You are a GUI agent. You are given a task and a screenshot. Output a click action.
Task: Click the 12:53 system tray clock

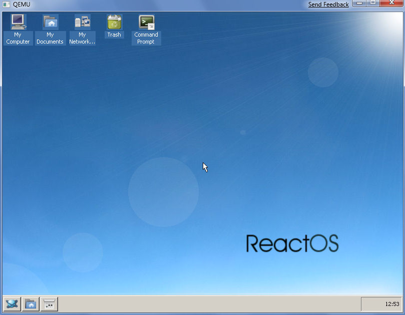pyautogui.click(x=392, y=304)
